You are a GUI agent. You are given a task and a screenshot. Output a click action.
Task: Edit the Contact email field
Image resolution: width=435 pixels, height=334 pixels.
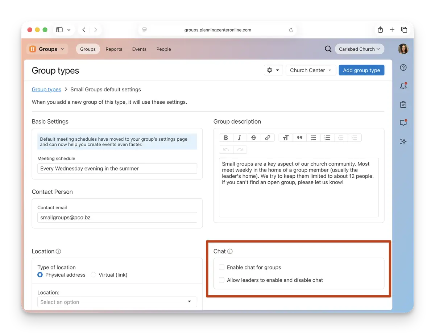(117, 217)
